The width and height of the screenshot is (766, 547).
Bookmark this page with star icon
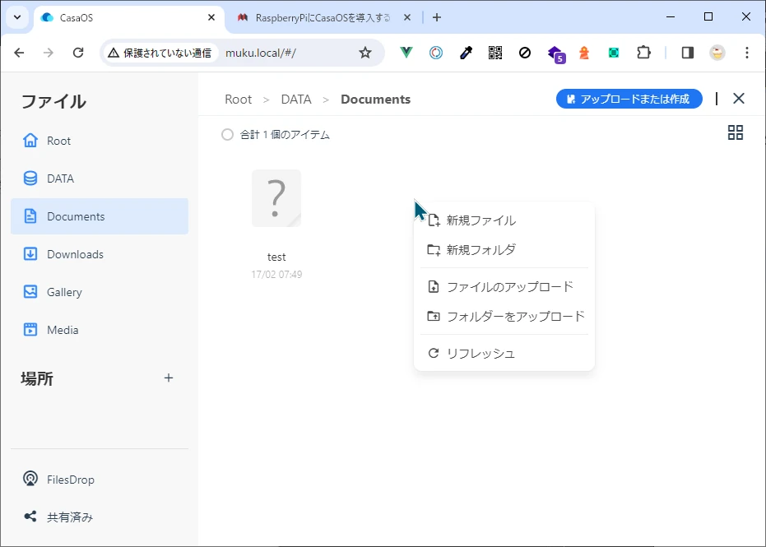(x=365, y=53)
